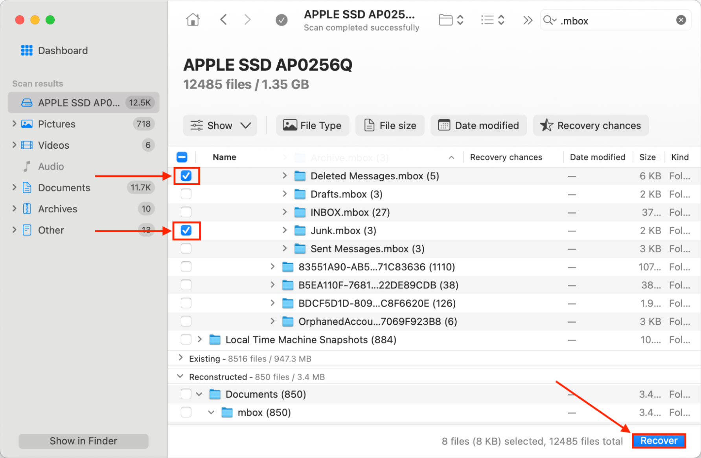Filter results by Recovery chances
This screenshot has width=701, height=458.
591,126
